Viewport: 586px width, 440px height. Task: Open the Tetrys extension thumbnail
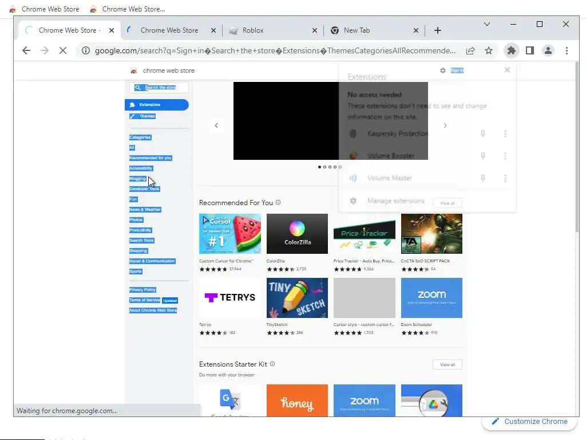point(230,298)
